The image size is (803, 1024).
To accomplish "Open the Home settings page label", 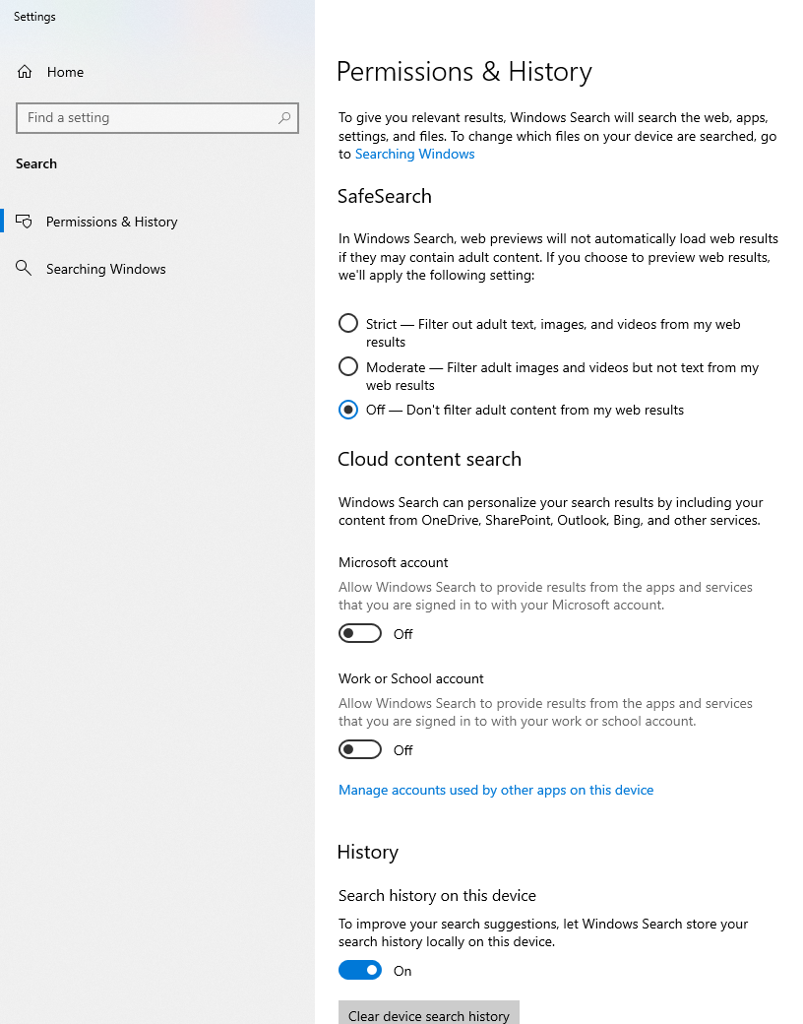I will 65,73.
